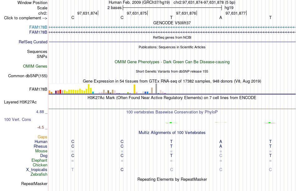
Task: Click the first orange bar in GTEx chart
Action: pyautogui.click(x=50, y=92)
